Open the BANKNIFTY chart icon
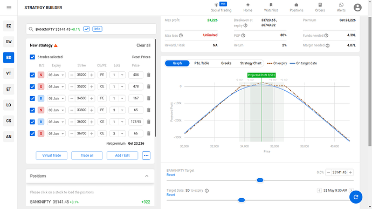Screen dimensions: 372x209 tap(87, 29)
